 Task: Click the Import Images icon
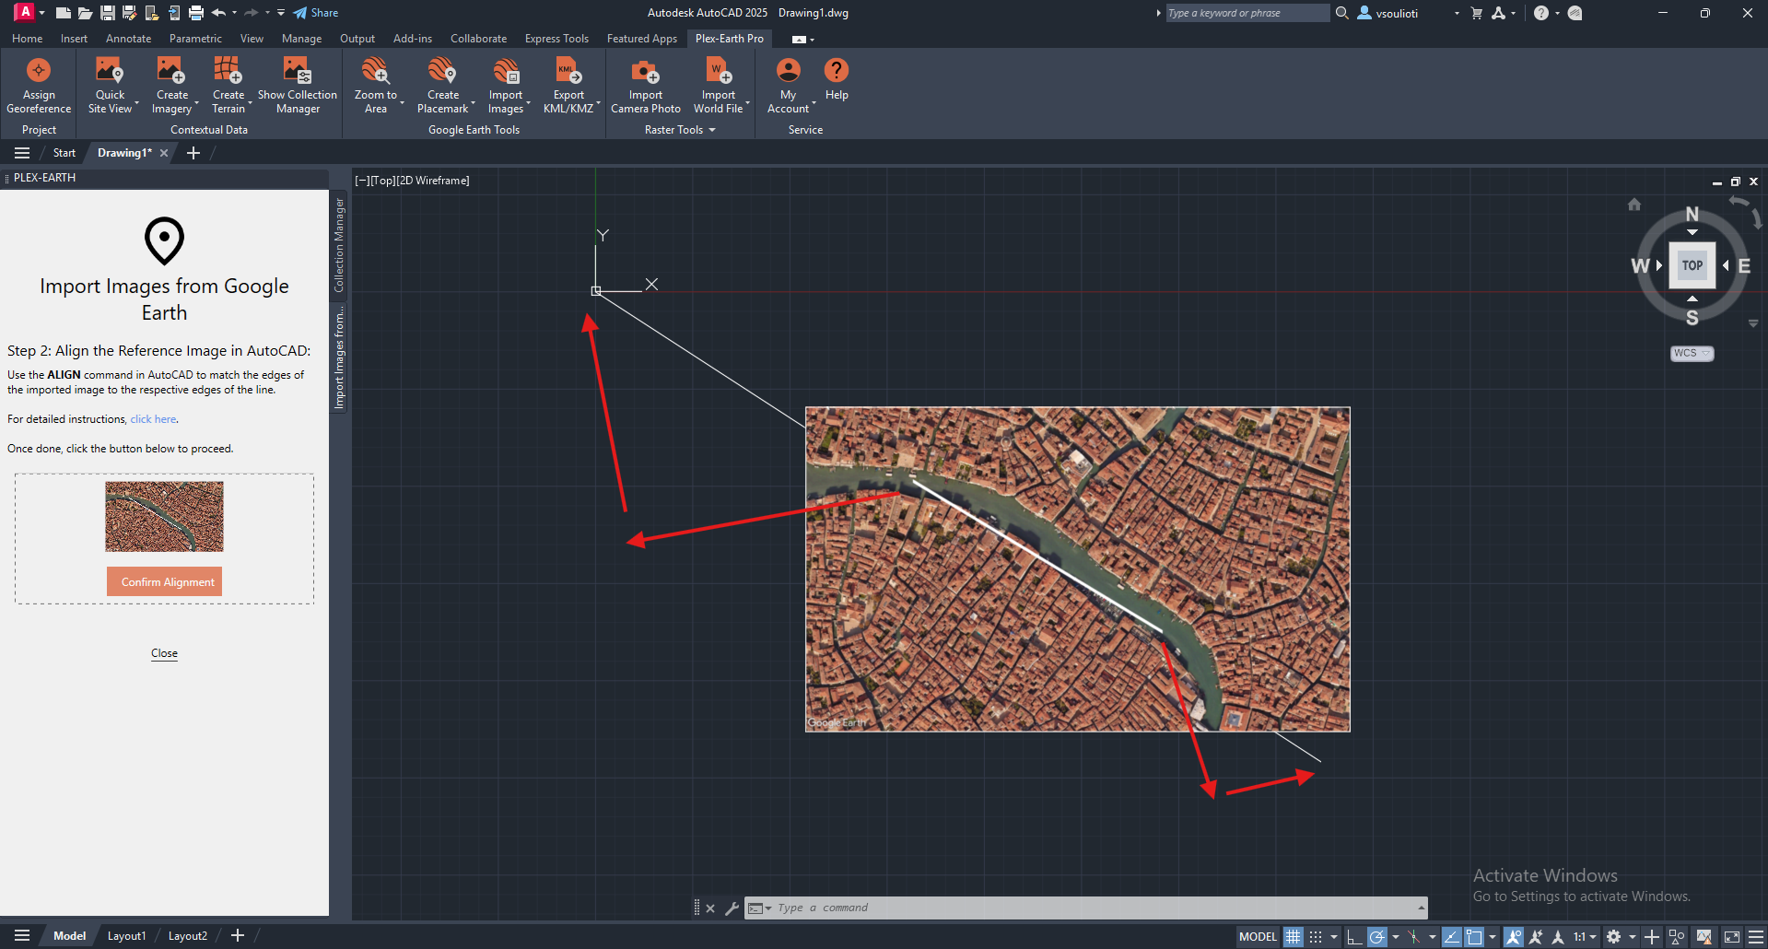click(x=506, y=71)
